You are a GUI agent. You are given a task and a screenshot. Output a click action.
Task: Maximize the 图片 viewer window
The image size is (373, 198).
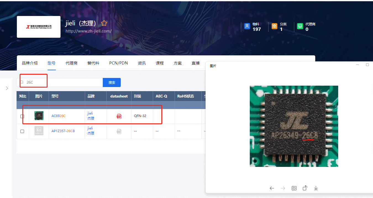point(367,65)
